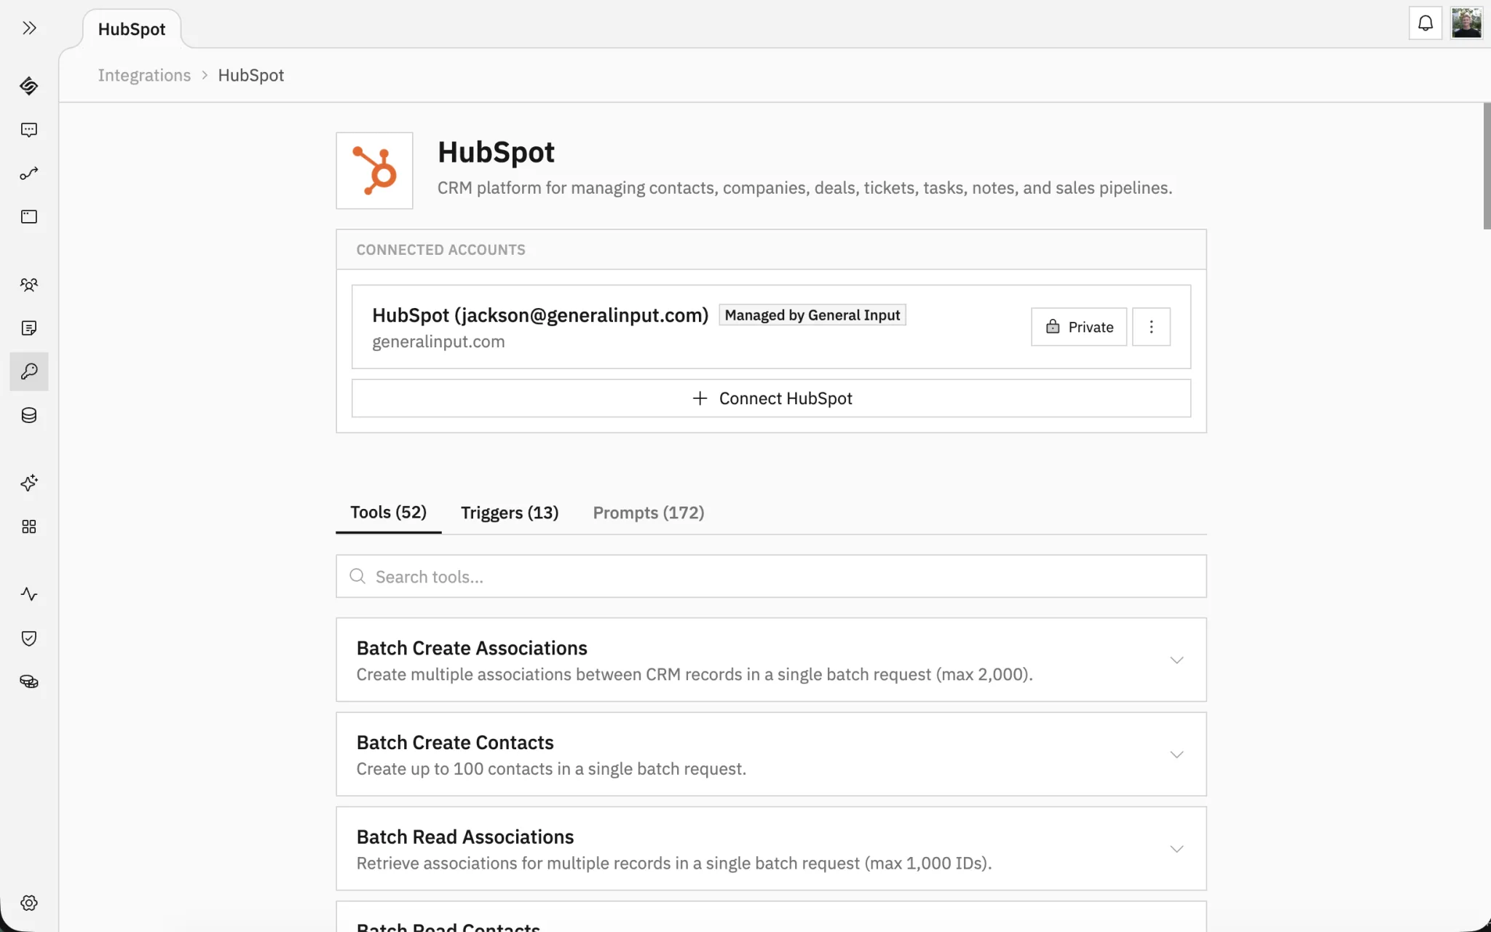This screenshot has height=932, width=1491.
Task: Open the shield check security icon
Action: (29, 639)
